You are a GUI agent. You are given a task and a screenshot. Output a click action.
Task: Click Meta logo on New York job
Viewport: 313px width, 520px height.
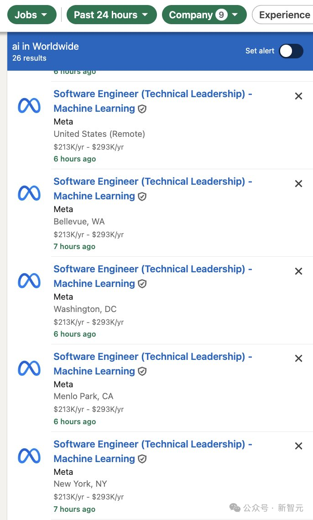coord(29,456)
